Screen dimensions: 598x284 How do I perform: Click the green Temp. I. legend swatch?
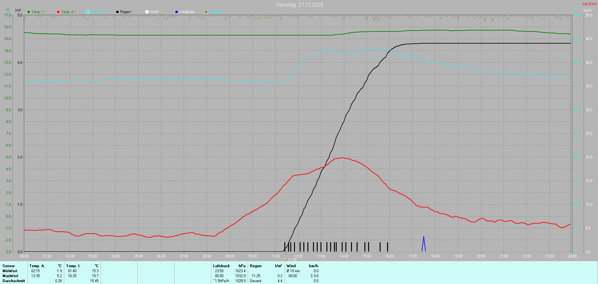pos(29,12)
